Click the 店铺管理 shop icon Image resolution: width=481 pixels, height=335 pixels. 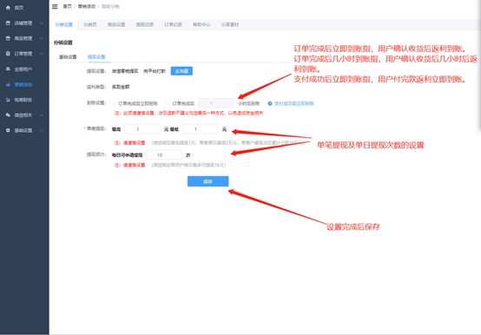(8, 23)
